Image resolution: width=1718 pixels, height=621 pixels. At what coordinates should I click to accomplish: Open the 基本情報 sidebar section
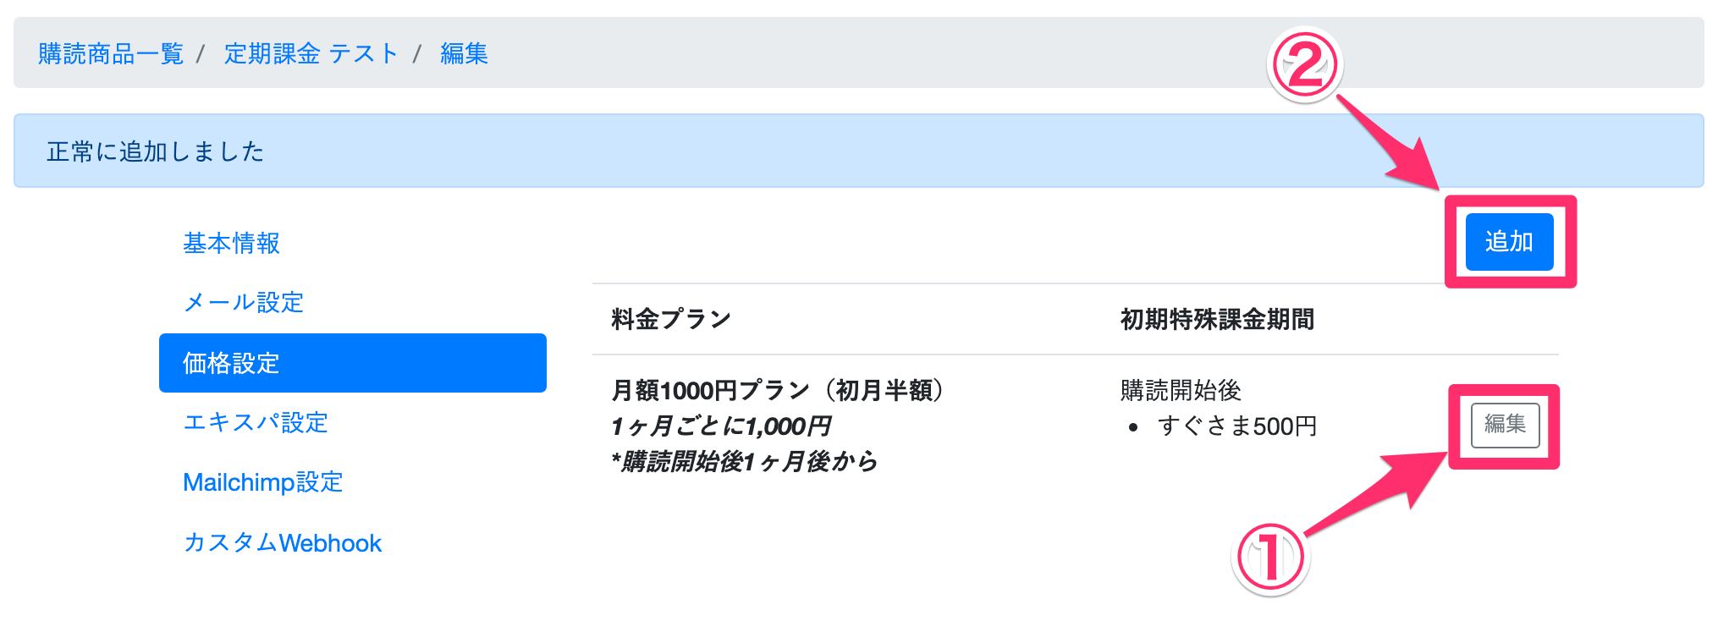pos(231,244)
